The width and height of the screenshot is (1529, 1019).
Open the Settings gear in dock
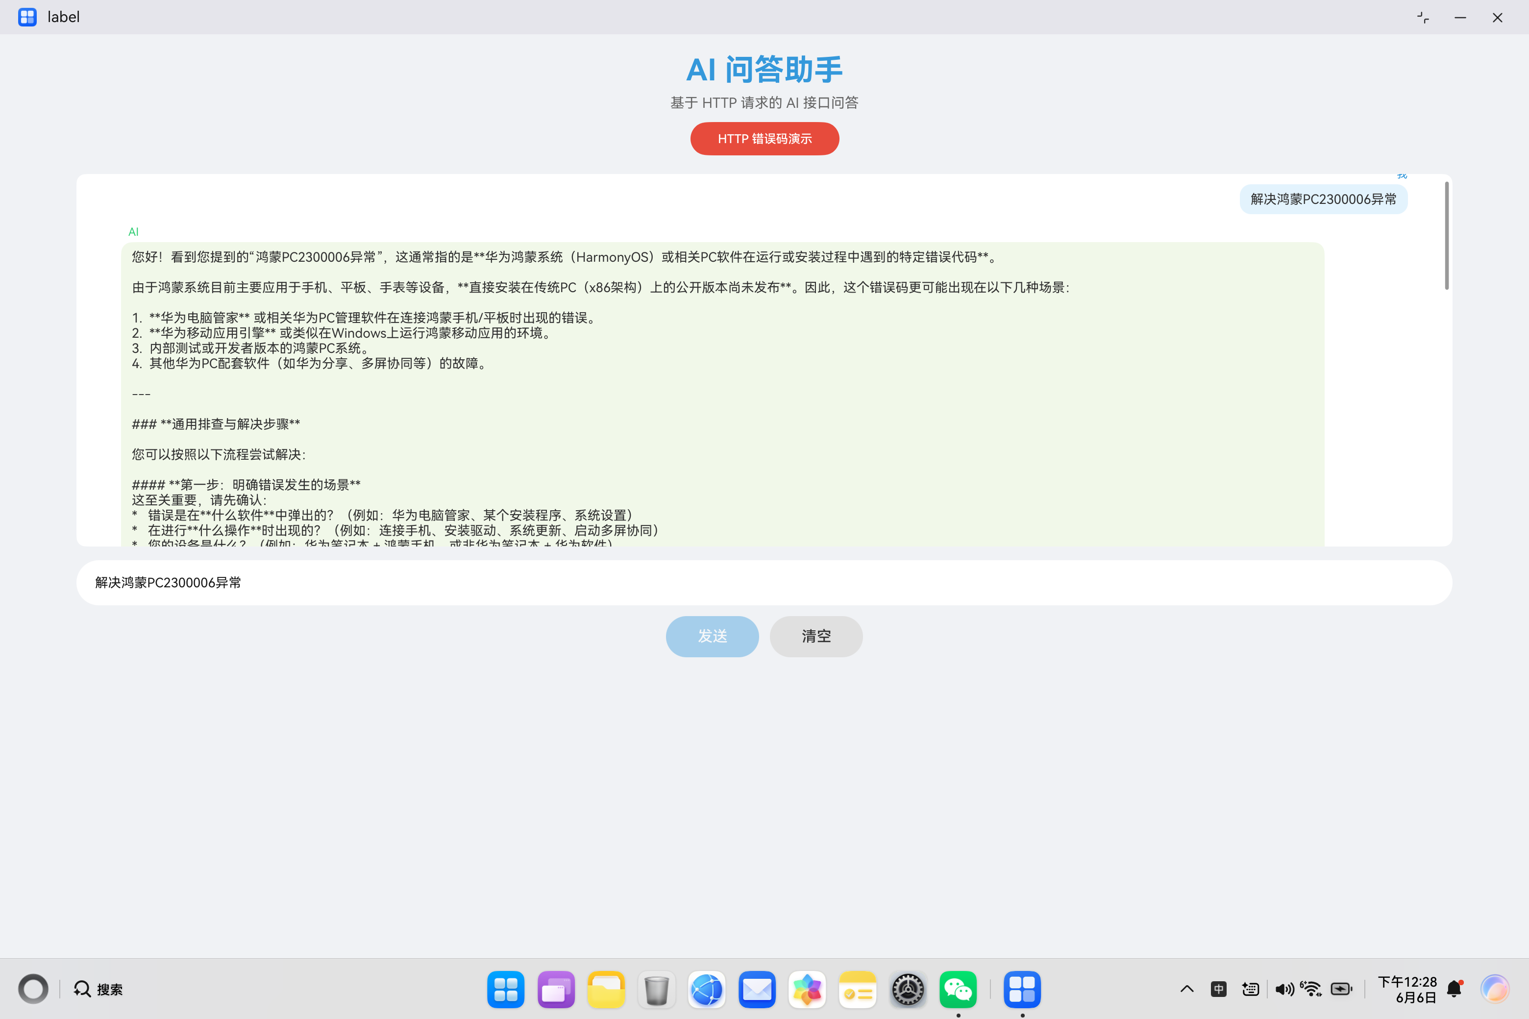pos(908,989)
